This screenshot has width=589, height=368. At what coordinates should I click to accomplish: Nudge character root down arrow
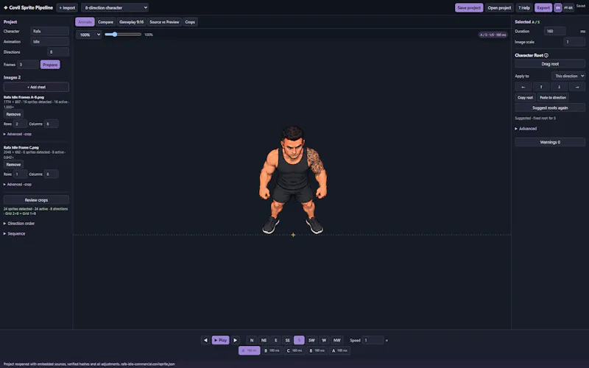pyautogui.click(x=559, y=87)
